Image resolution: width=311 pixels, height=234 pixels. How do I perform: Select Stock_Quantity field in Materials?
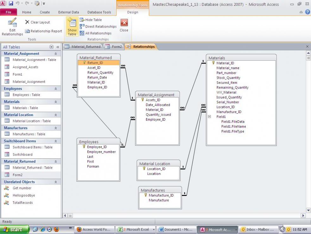(228, 78)
